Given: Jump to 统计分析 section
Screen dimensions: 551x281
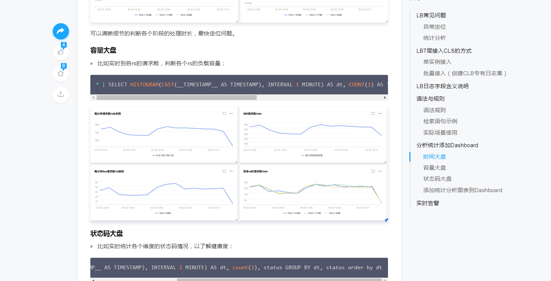Looking at the screenshot, I should pyautogui.click(x=434, y=38).
